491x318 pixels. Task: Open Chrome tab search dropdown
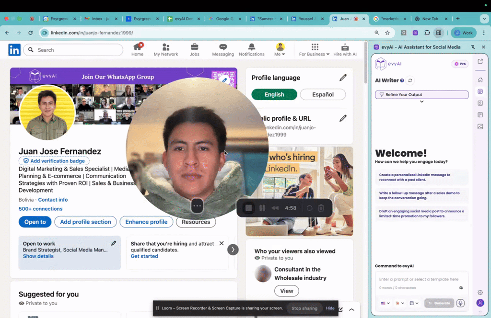[484, 19]
